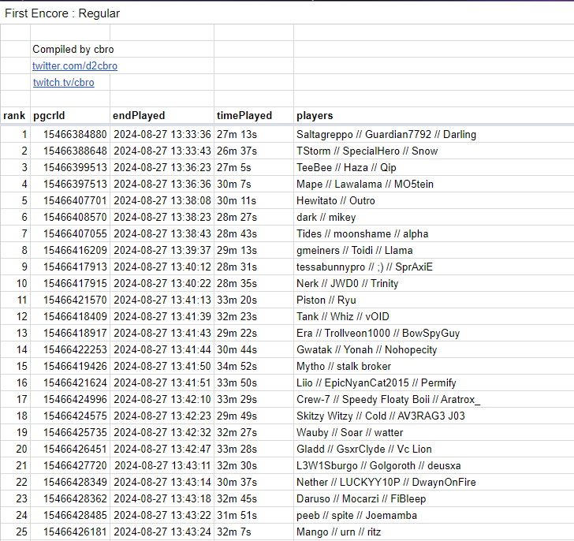
Task: Click the 'rank' column header
Action: coord(14,116)
